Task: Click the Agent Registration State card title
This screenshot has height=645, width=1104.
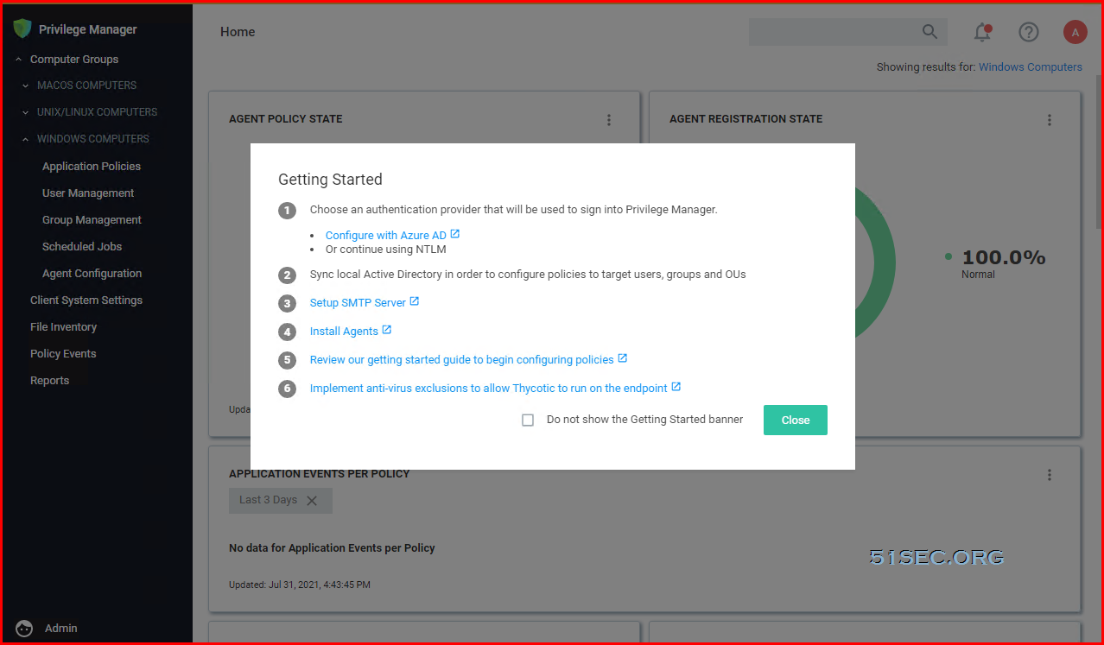Action: [x=746, y=119]
